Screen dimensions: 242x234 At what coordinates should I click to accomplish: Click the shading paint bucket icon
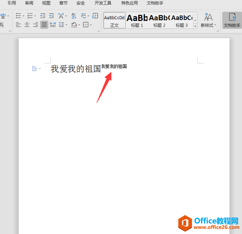click(x=74, y=25)
